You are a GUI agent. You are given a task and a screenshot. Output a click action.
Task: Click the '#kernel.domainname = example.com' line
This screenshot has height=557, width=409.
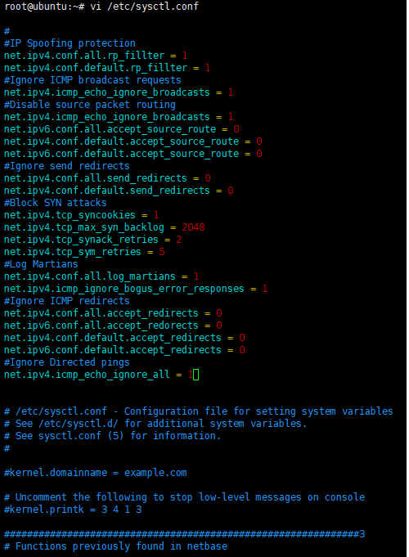click(95, 473)
